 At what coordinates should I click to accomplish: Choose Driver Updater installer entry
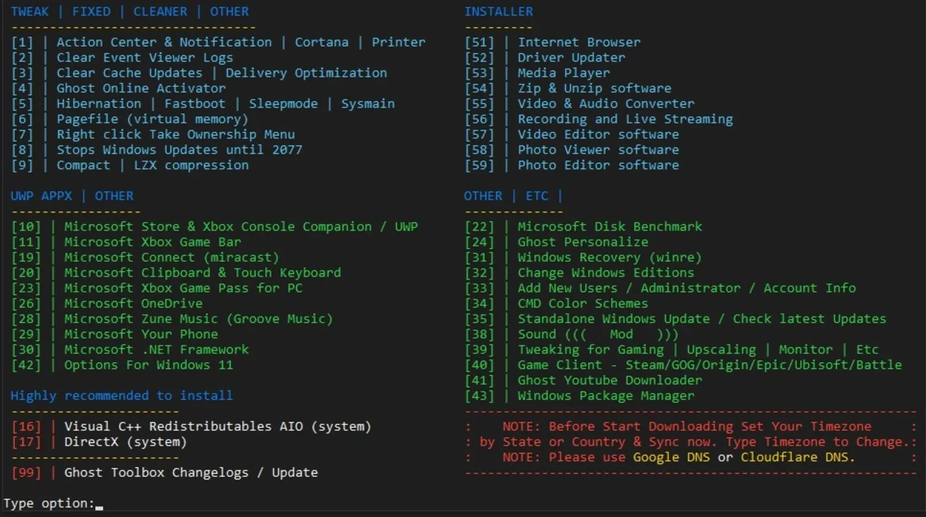point(545,58)
